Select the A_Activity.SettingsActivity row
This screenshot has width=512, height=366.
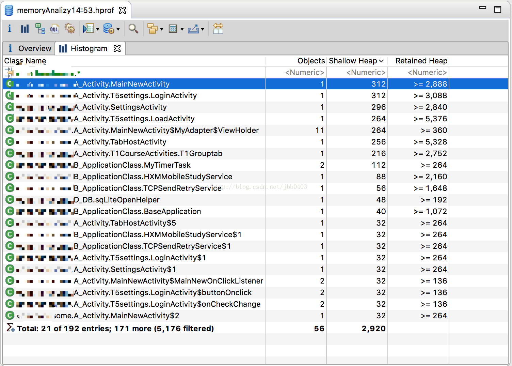(x=255, y=107)
